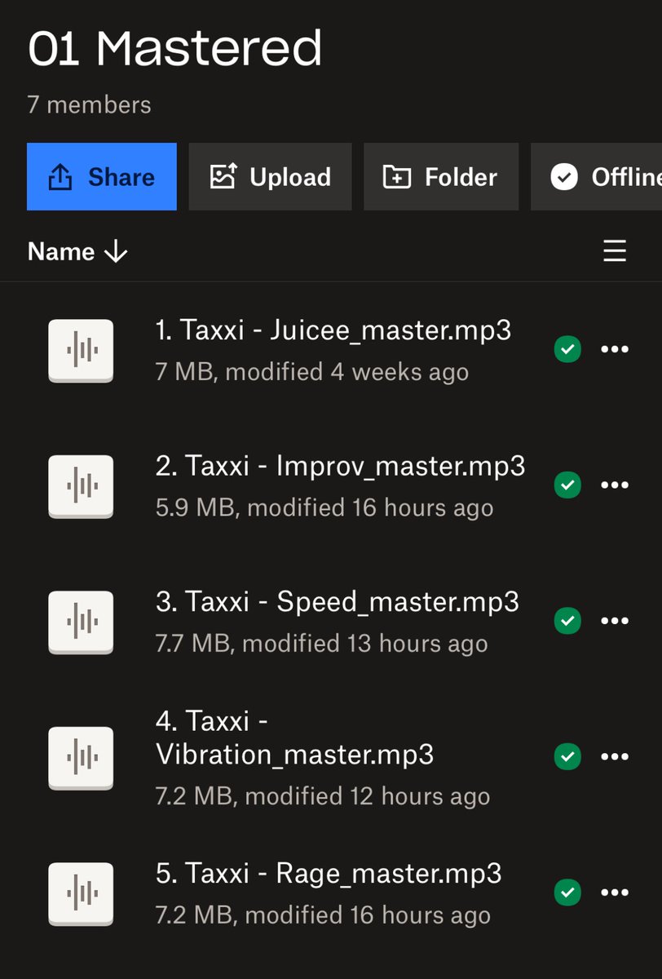
Task: Create a new Folder
Action: point(441,177)
